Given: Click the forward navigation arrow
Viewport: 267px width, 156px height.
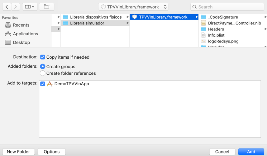Looking at the screenshot, I should click(x=15, y=7).
